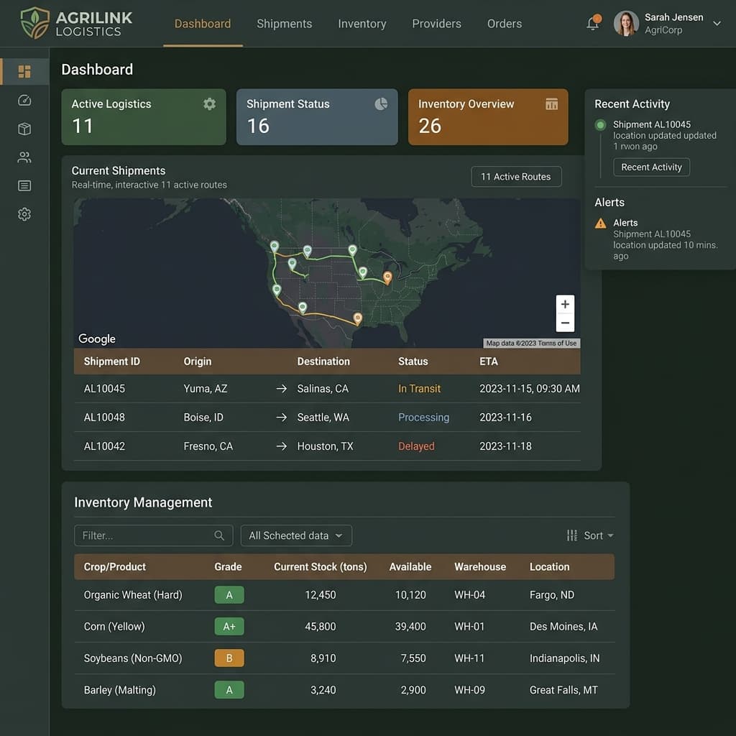This screenshot has height=736, width=736.
Task: Select the Corn (Yellow) row
Action: [344, 626]
